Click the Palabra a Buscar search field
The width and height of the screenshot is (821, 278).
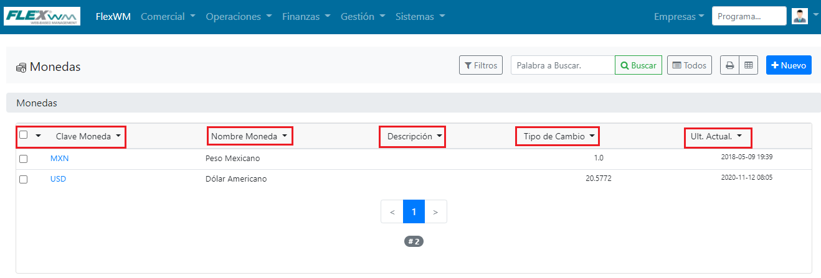[x=563, y=65]
